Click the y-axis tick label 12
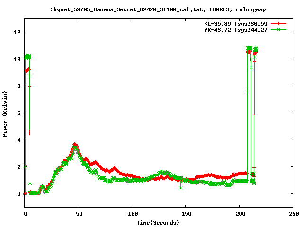Image resolution: width=303 pixels, height=227 pixels. click(17, 32)
